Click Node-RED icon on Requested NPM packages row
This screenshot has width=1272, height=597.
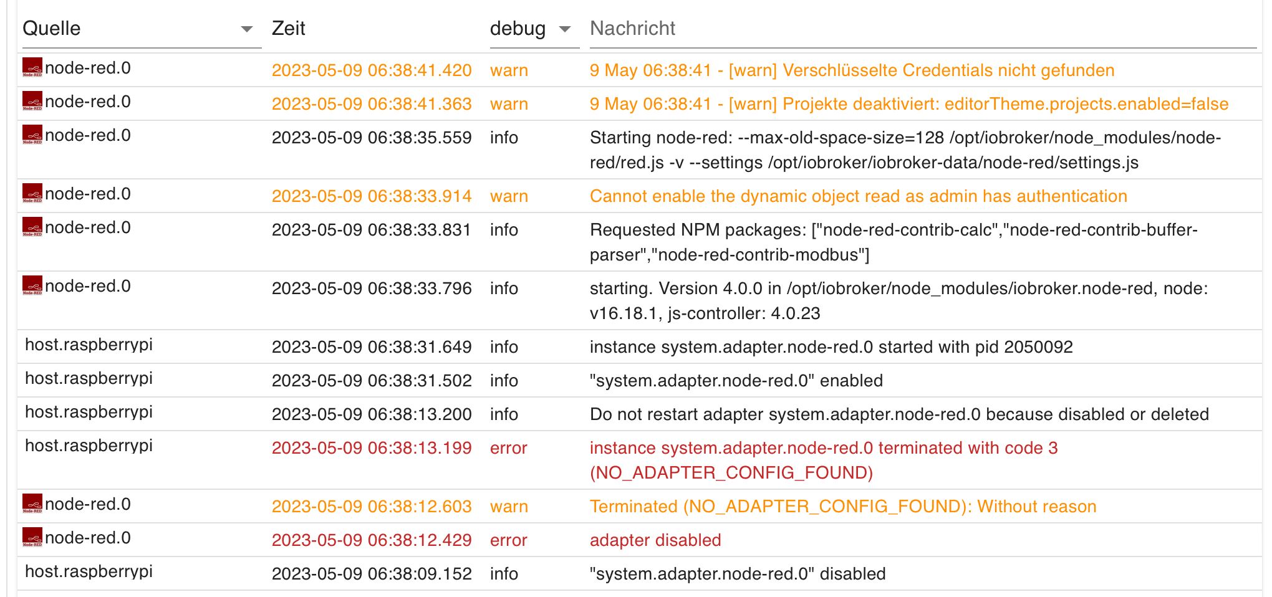point(32,227)
